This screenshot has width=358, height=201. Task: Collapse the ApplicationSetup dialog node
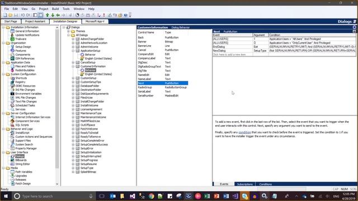tap(73, 51)
